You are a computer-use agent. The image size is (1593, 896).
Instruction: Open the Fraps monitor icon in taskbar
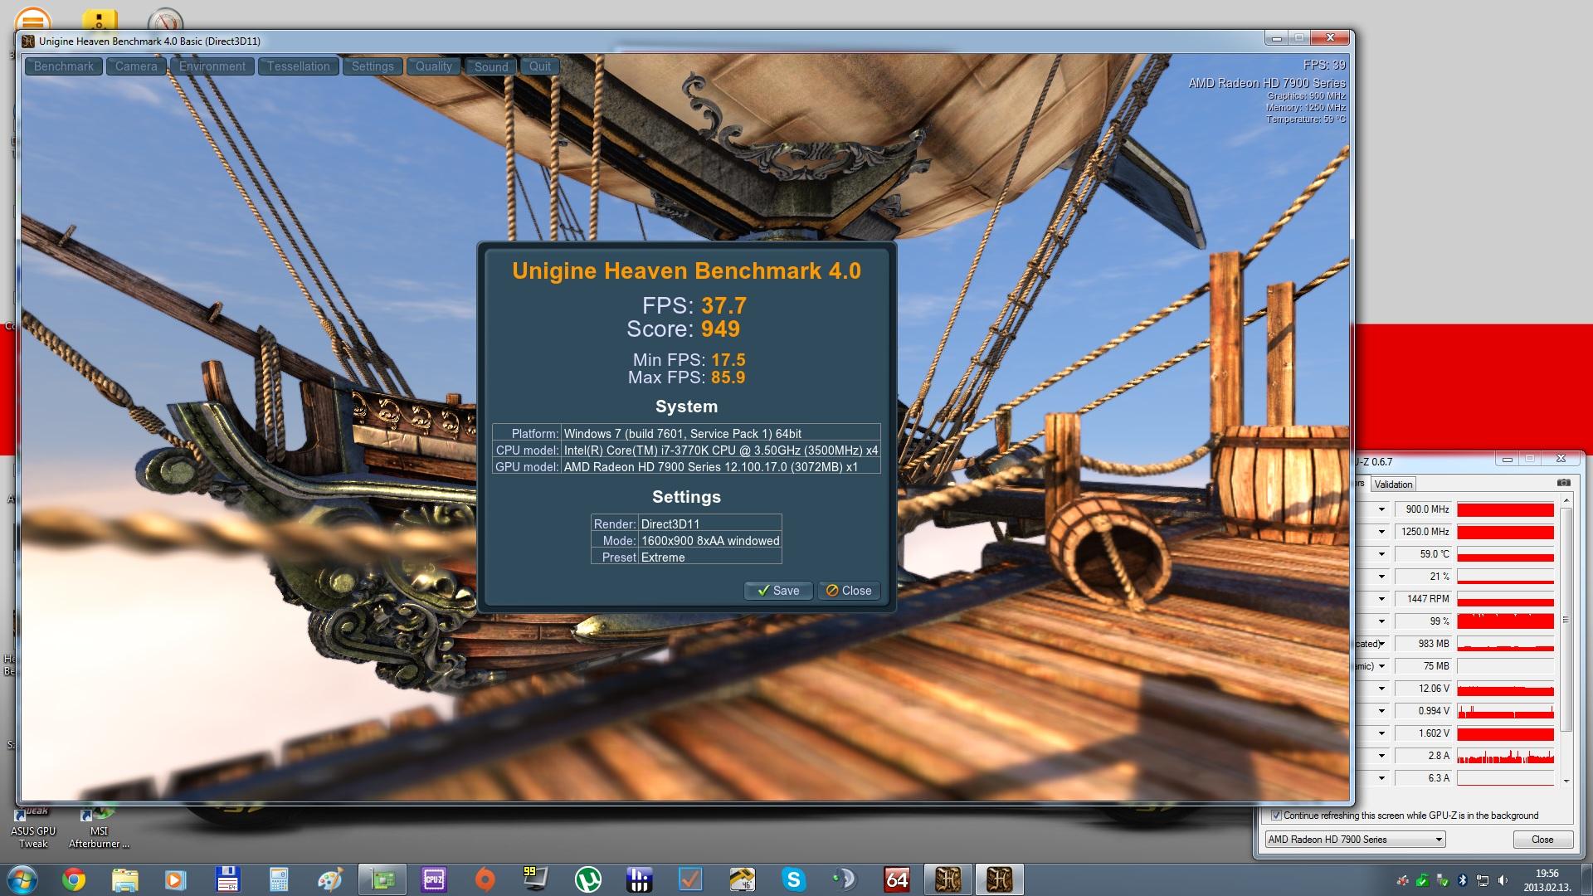(536, 879)
